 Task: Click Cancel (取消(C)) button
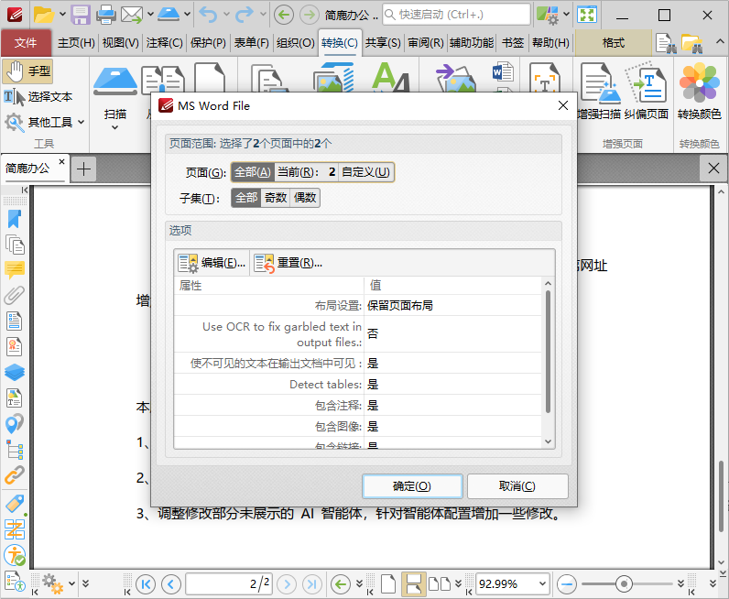point(517,486)
